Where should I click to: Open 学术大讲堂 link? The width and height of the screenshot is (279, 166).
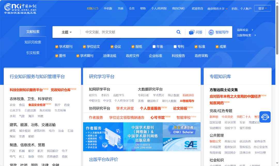point(125,108)
